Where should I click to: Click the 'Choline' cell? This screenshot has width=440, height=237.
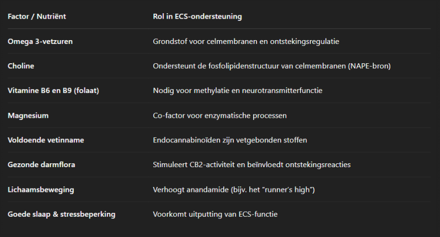point(21,66)
